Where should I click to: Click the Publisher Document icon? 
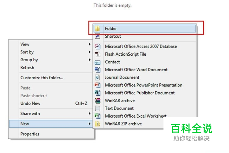(x=97, y=93)
